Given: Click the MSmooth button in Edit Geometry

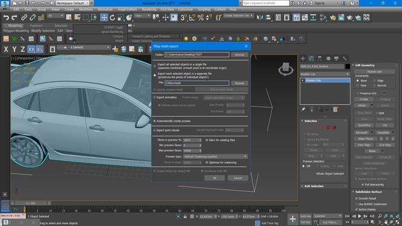Looking at the screenshot, I should tap(362, 132).
